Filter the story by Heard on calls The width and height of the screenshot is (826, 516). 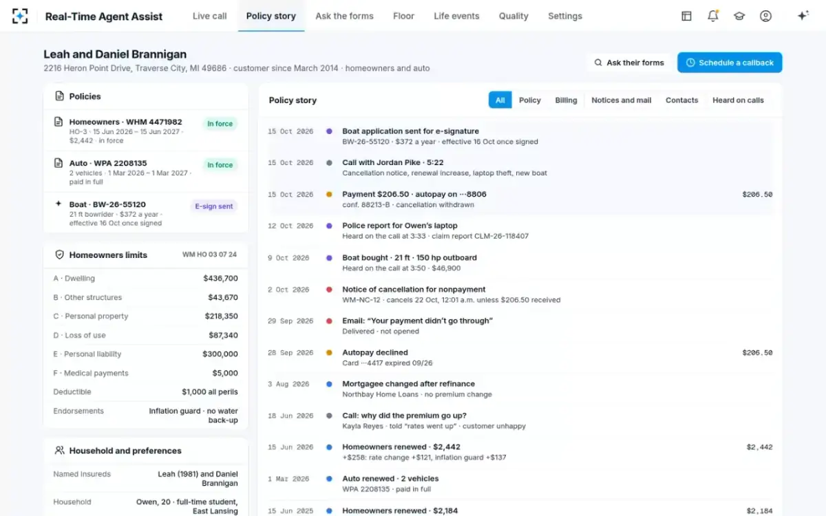point(738,100)
